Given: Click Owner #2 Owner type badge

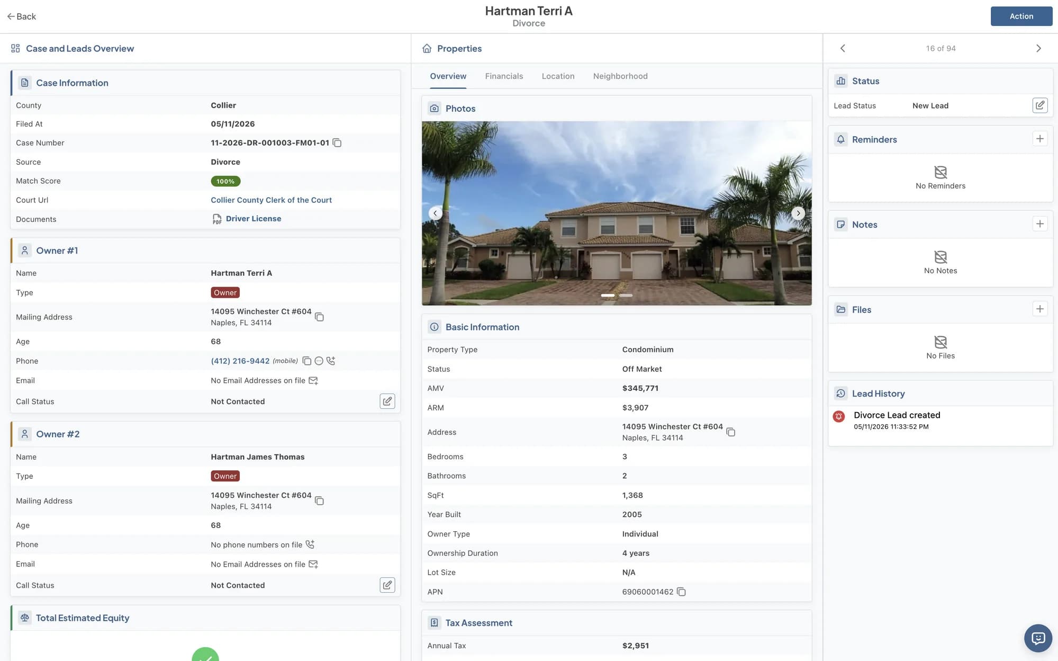Looking at the screenshot, I should (225, 476).
